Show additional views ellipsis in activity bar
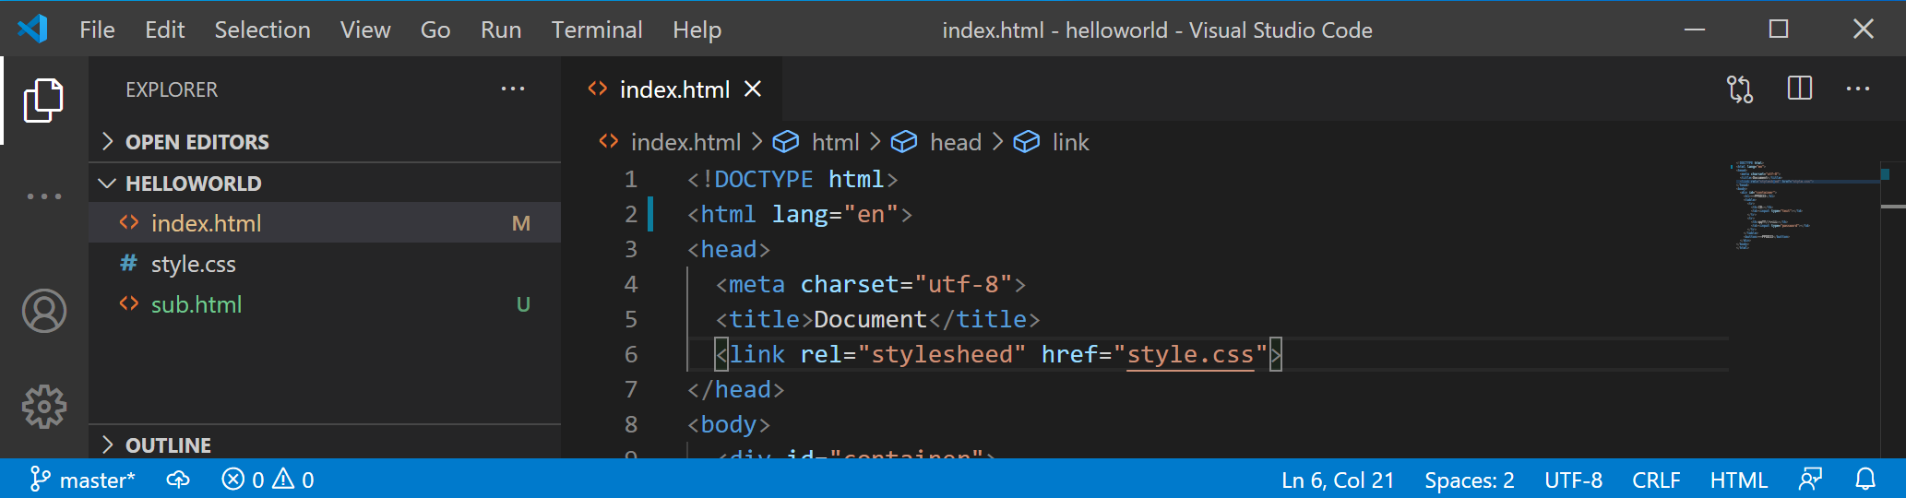 click(x=43, y=196)
